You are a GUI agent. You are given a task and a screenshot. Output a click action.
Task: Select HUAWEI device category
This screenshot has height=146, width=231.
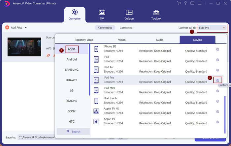72,80
